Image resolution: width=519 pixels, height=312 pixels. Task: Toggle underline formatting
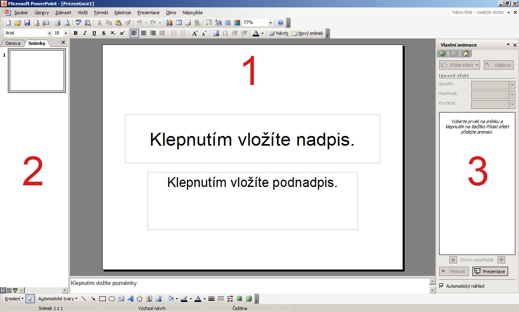94,33
